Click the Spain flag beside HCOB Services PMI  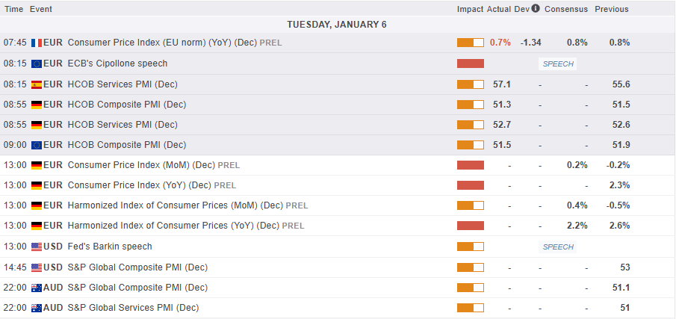tap(36, 84)
